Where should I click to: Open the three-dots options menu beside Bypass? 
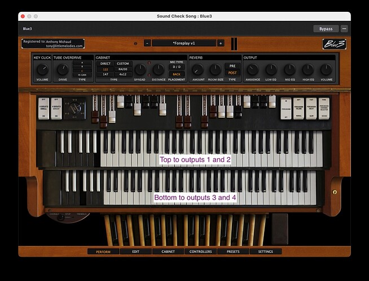[x=344, y=29]
